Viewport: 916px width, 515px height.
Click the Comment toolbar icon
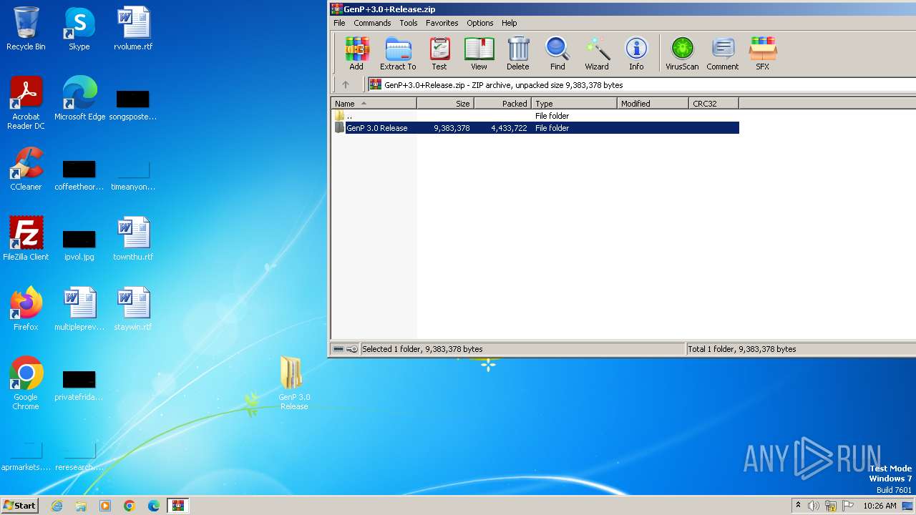coord(723,54)
